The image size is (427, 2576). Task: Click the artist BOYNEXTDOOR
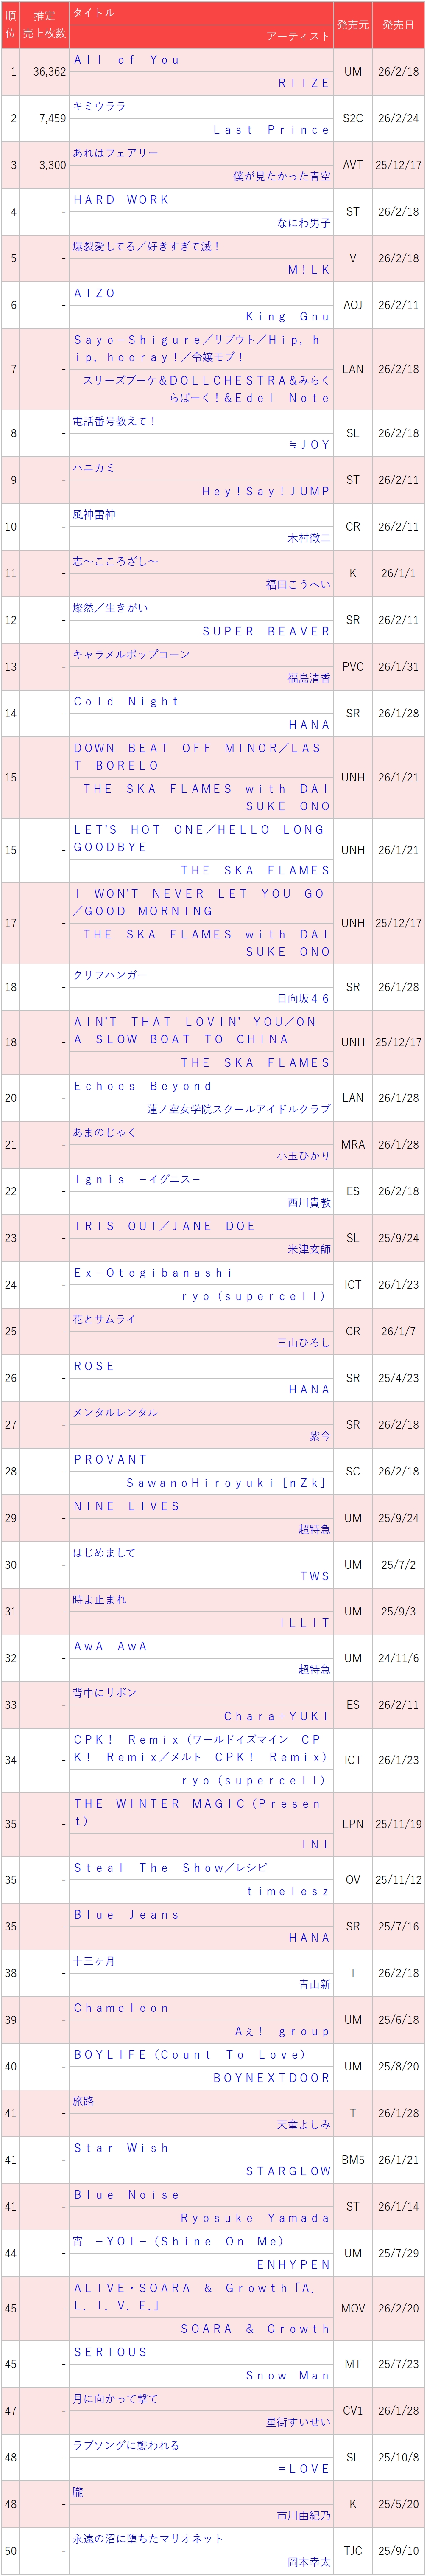coord(272,2077)
